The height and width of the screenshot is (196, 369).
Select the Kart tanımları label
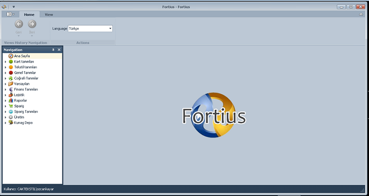click(24, 62)
